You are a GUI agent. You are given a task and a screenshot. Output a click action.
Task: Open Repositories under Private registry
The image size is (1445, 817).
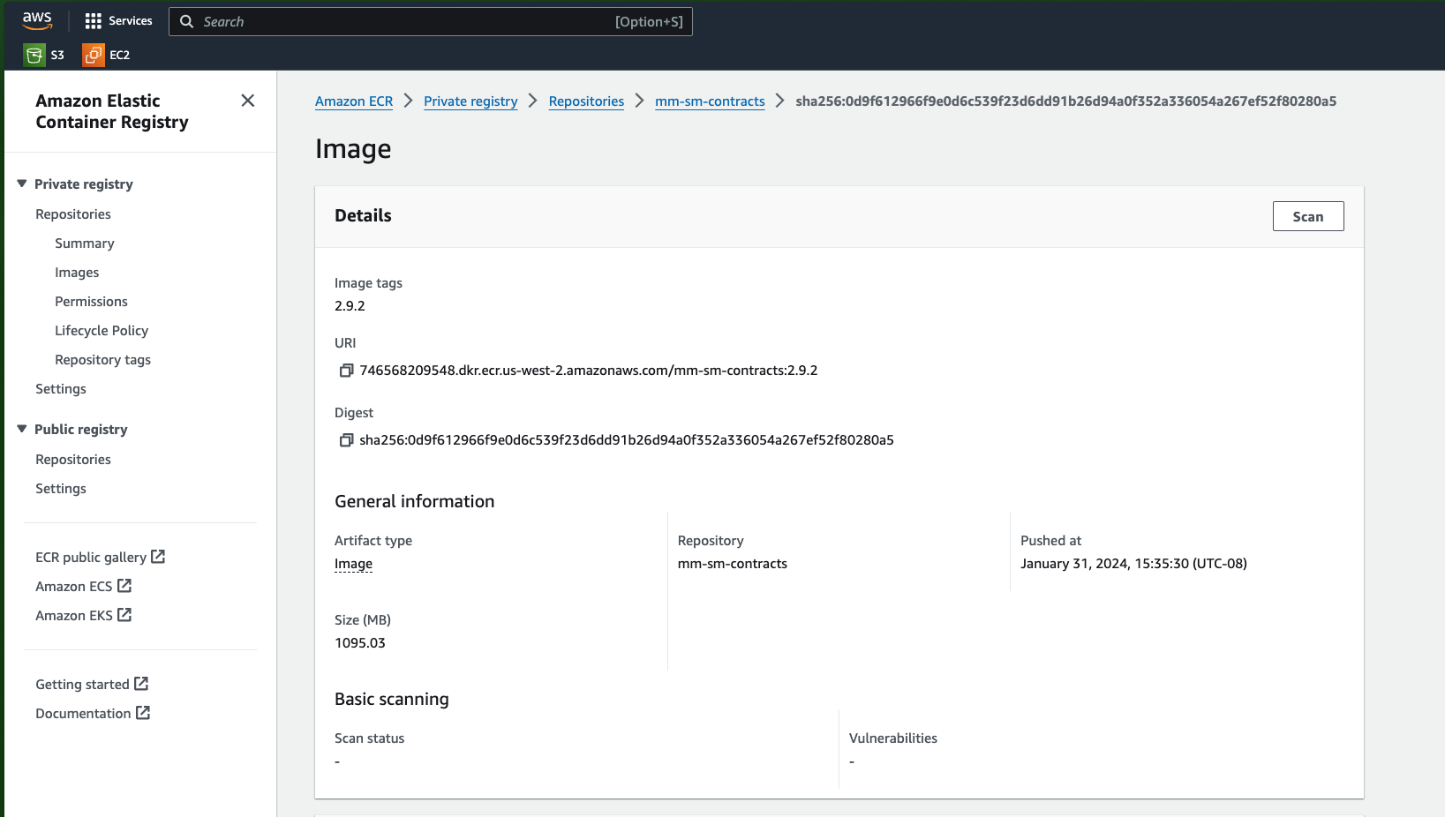click(73, 214)
